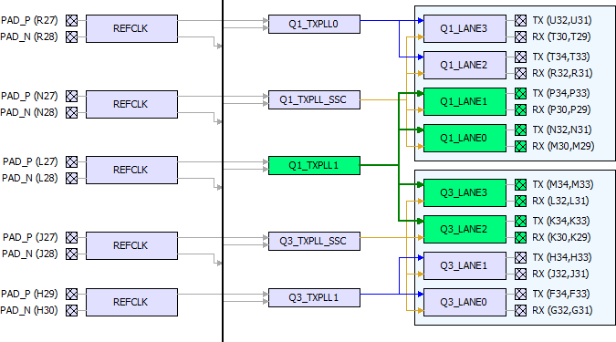Screen dimensions: 616x342
Task: Click the green TX (P34,P33) pad icon
Action: (x=520, y=93)
